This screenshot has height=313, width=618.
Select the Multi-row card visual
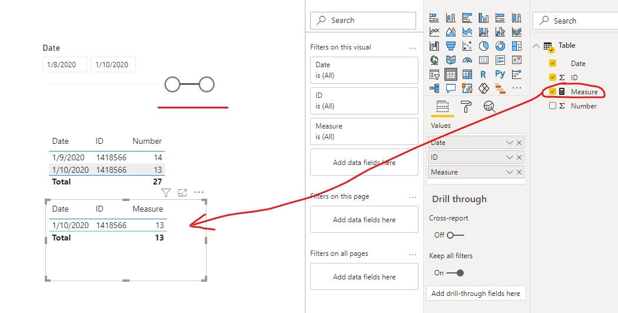[x=500, y=60]
